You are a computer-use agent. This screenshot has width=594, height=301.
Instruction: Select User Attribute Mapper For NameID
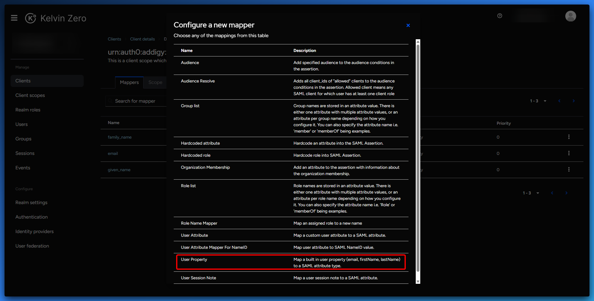click(291, 247)
